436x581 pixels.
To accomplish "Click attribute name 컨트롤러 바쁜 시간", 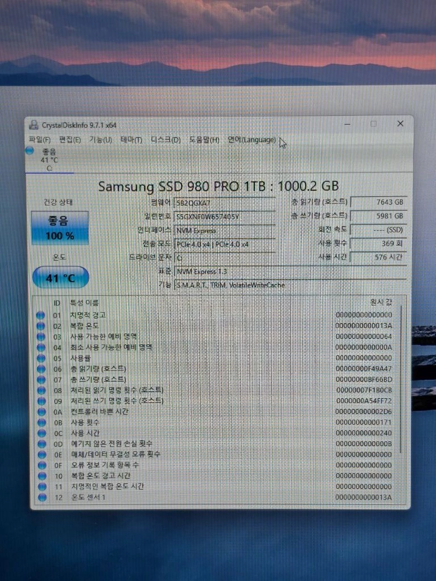I will pyautogui.click(x=99, y=412).
